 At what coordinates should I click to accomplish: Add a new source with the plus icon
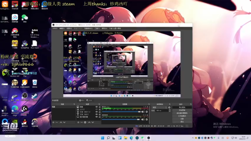pos(78,122)
